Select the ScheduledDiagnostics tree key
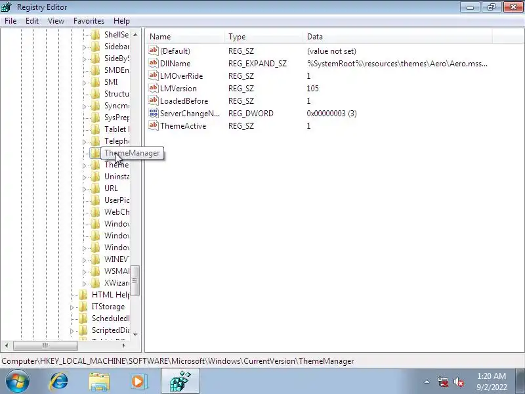Viewport: 525px width, 394px height. pos(110,318)
